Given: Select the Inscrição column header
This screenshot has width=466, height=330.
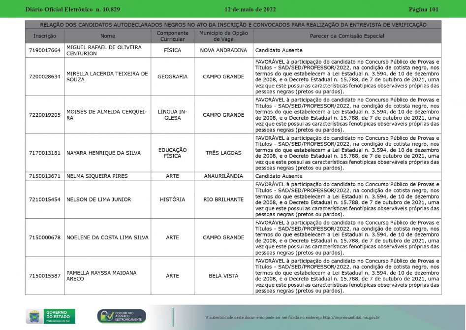Looking at the screenshot, I should pyautogui.click(x=45, y=36).
